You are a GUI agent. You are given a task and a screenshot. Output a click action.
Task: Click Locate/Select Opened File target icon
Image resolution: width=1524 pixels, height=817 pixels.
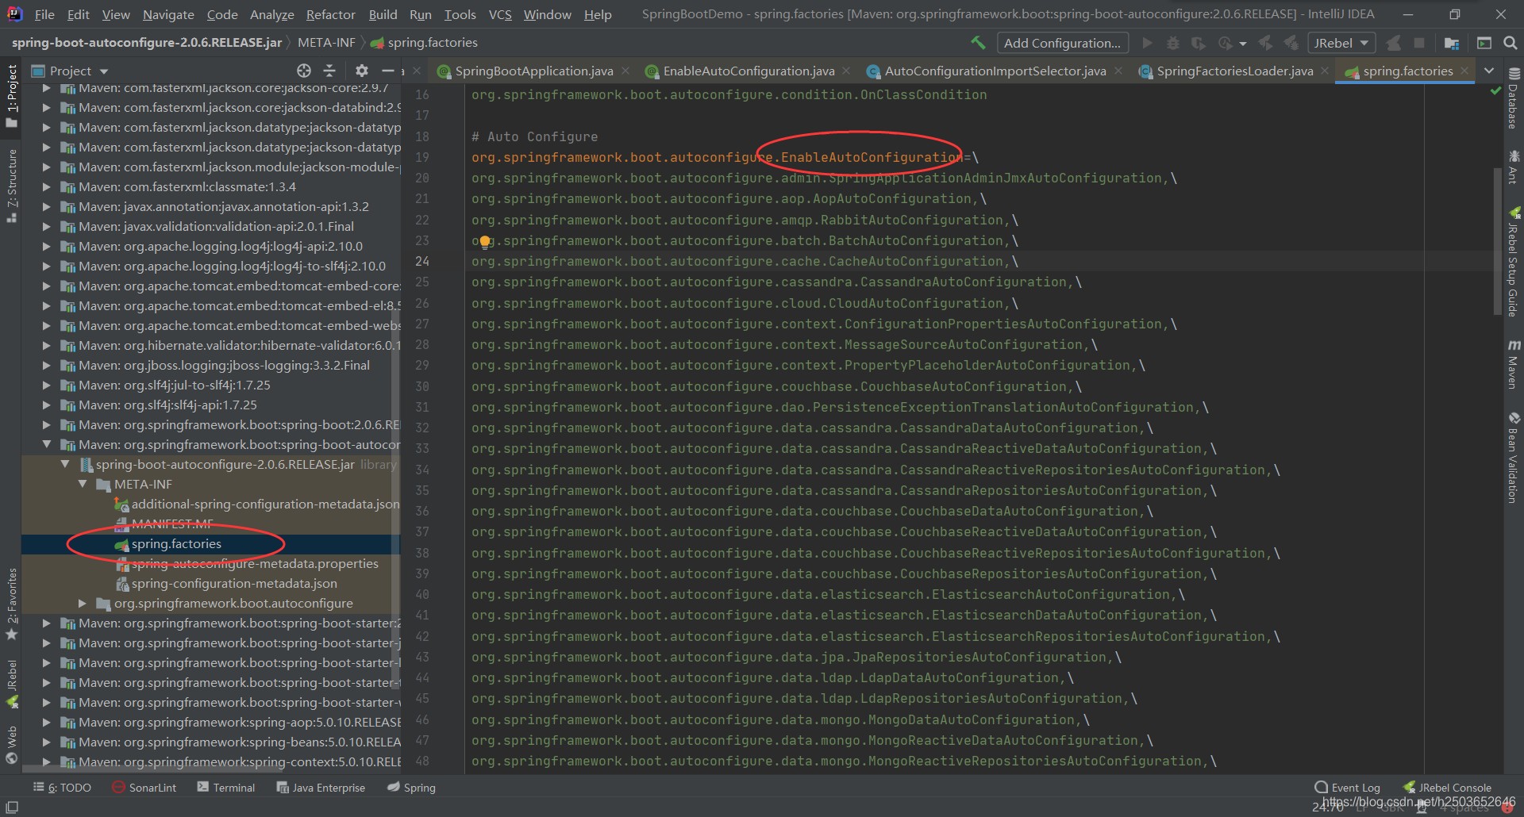point(304,71)
